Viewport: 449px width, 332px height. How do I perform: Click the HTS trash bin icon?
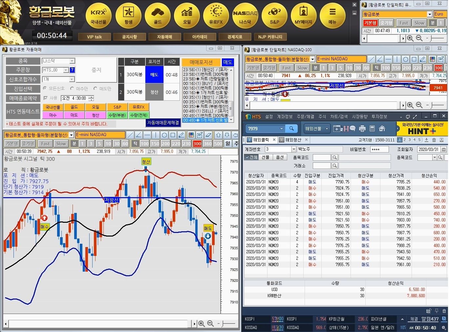coord(434,140)
